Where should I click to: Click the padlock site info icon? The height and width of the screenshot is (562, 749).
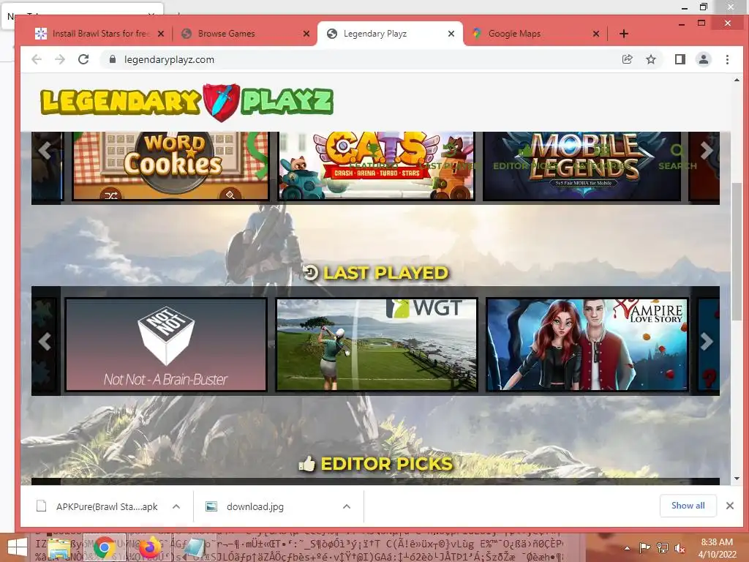point(112,59)
